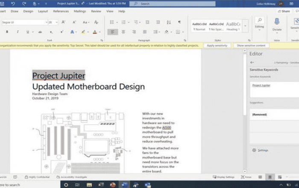
Task: Increase font size with Grow Font icon
Action: click(64, 22)
